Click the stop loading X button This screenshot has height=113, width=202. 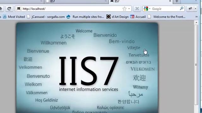click(137, 9)
